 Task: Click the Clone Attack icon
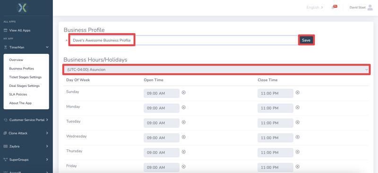[5, 133]
